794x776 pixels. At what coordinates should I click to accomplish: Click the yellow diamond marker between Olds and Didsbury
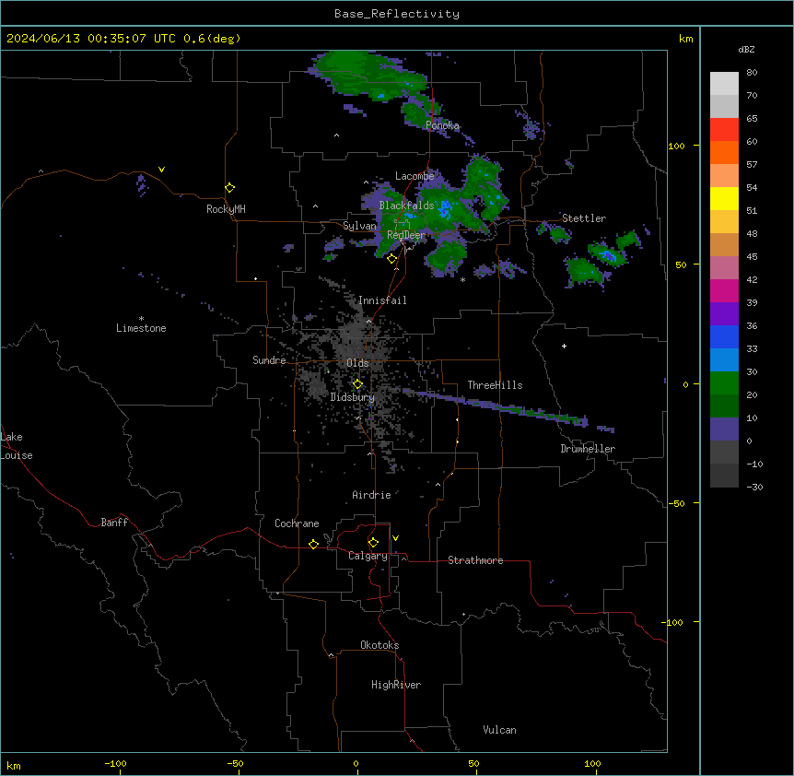[357, 384]
